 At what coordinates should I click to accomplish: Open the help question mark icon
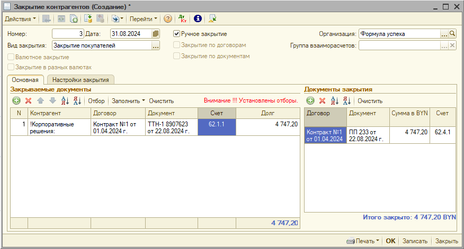[x=168, y=19]
